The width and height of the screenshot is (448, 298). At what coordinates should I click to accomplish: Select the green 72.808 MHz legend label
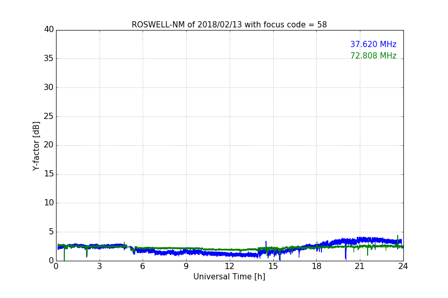(x=373, y=55)
